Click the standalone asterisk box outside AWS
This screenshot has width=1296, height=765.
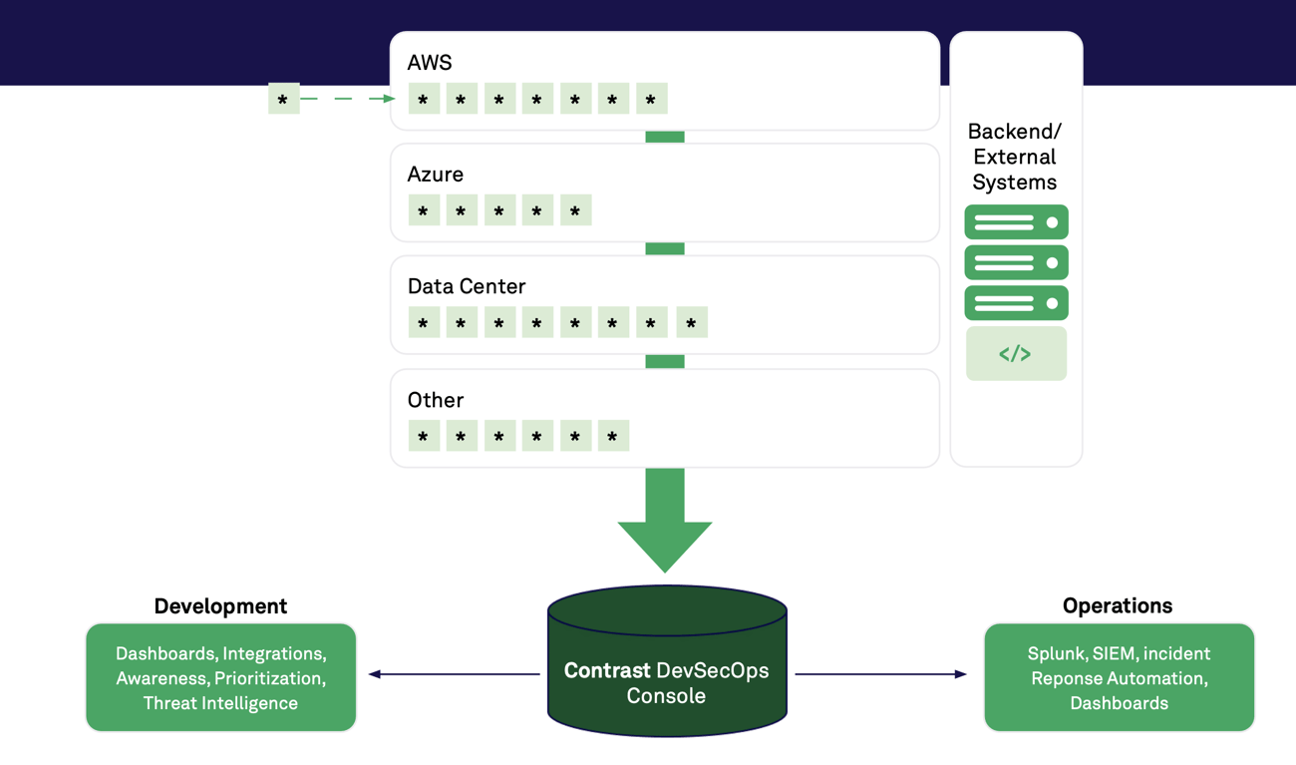[284, 99]
